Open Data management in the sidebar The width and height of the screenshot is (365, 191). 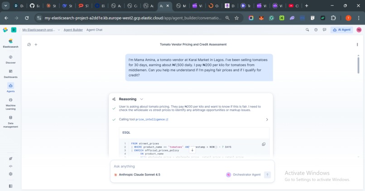pyautogui.click(x=10, y=121)
